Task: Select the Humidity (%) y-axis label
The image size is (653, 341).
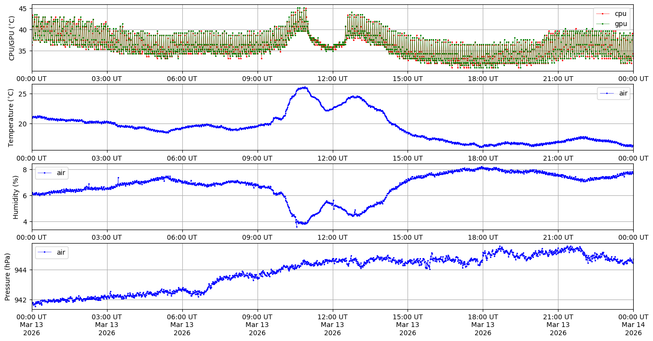Action: (16, 197)
